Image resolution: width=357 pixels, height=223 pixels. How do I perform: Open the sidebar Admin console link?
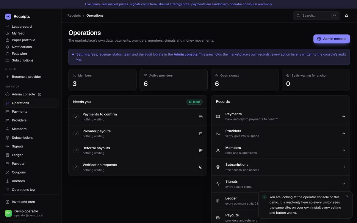(x=30, y=95)
